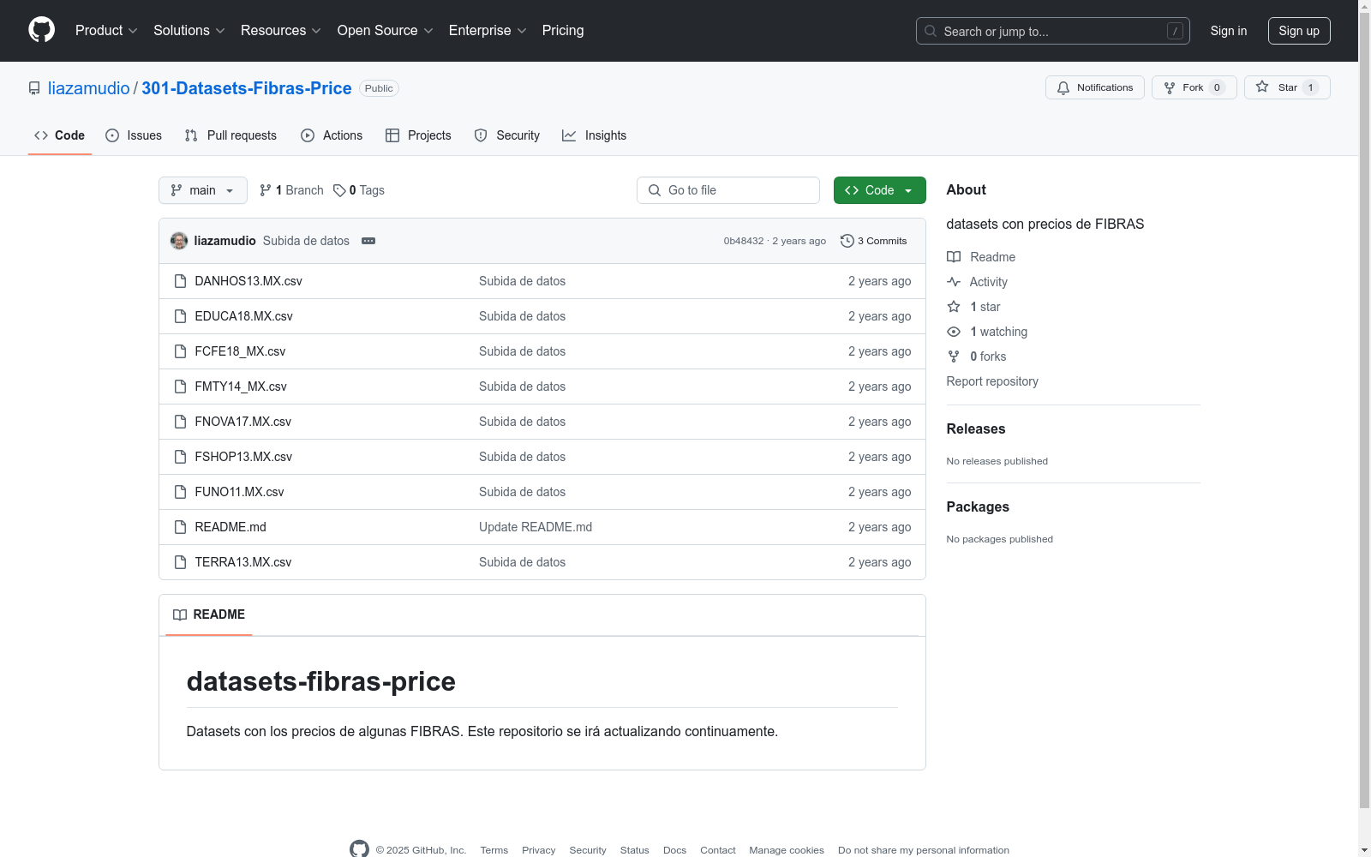Open the Solutions dropdown menu
The height and width of the screenshot is (857, 1371).
(189, 30)
